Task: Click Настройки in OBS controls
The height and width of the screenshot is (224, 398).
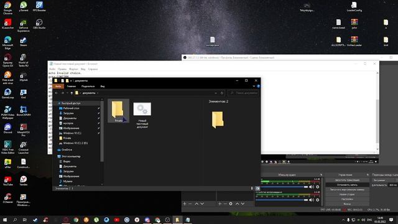Action: [x=347, y=199]
